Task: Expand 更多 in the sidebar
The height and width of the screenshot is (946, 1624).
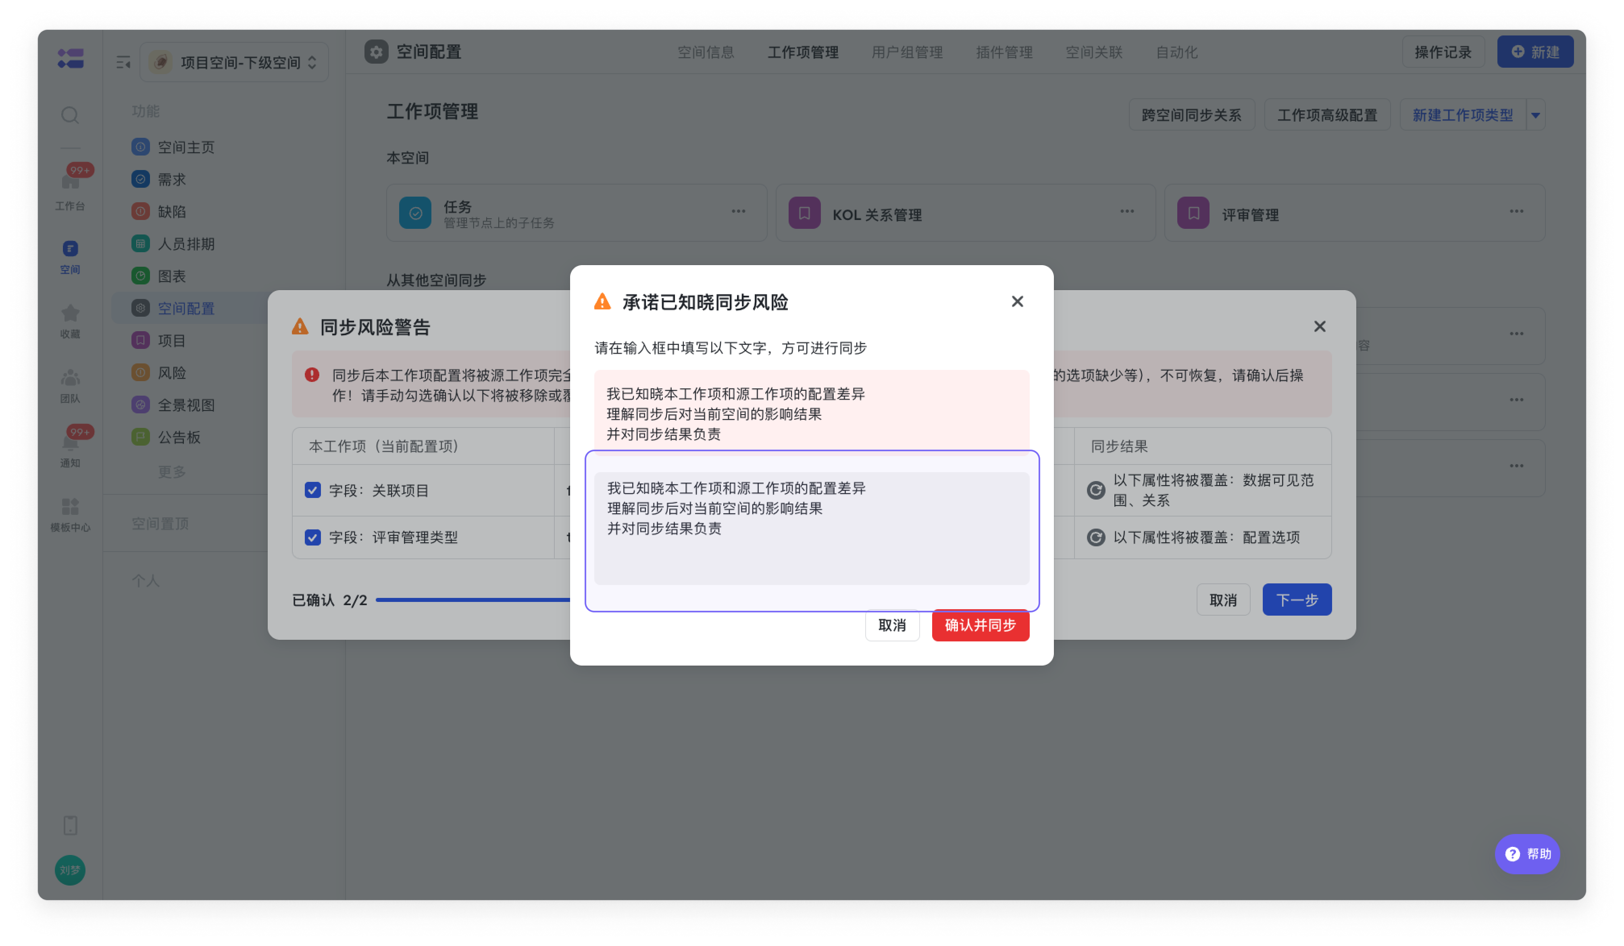Action: [x=171, y=472]
